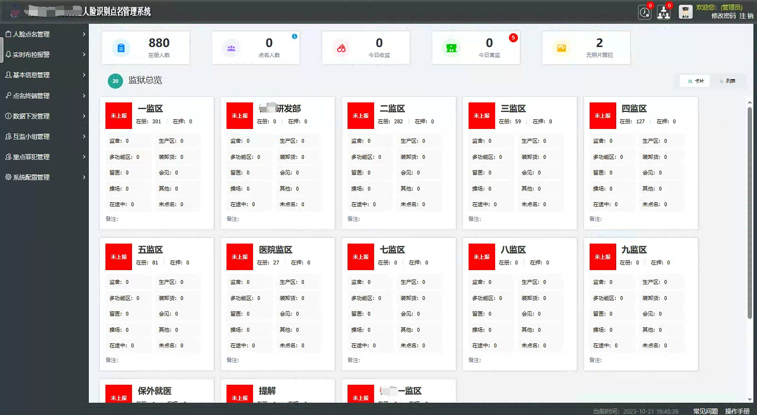757x415 pixels.
Task: Open the 人脸点名管理 menu
Action: [44, 34]
